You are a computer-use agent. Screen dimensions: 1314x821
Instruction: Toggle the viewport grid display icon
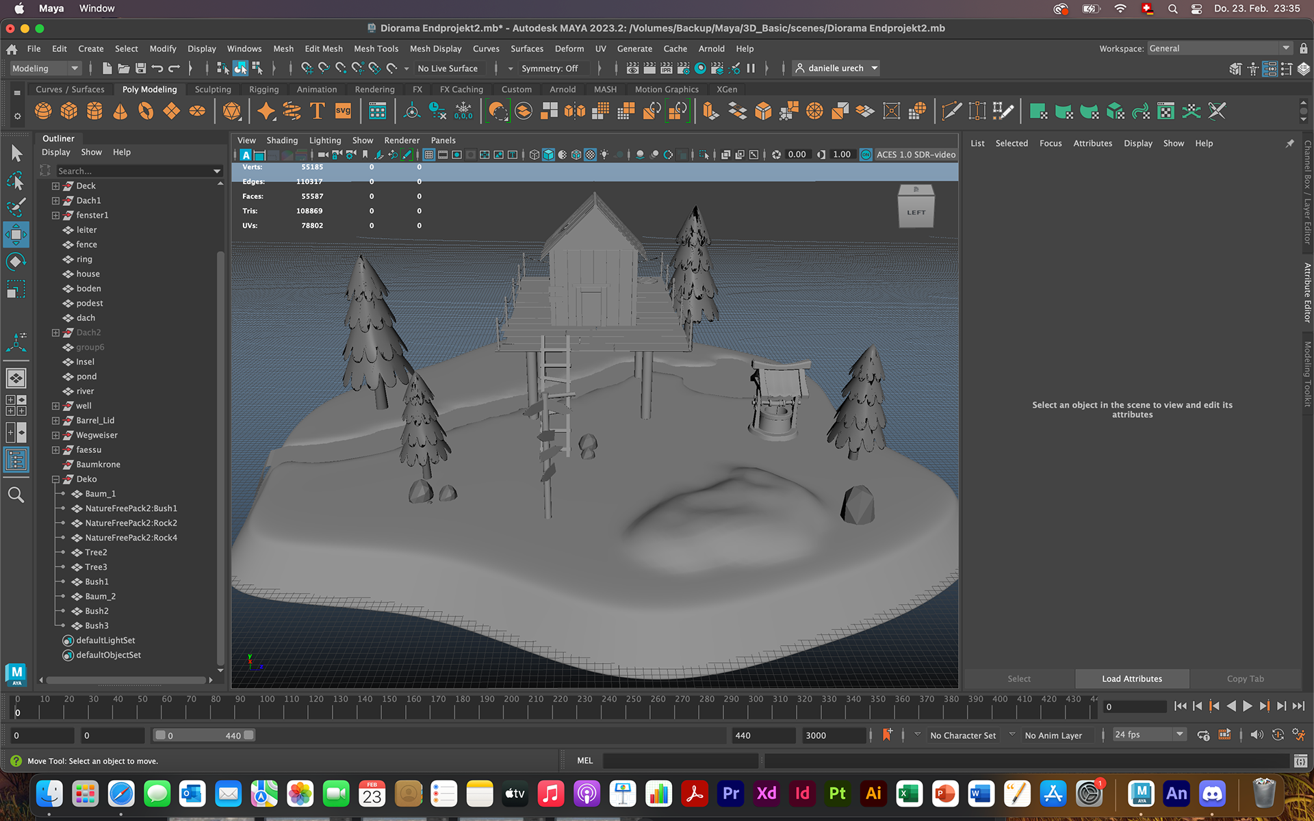[428, 155]
